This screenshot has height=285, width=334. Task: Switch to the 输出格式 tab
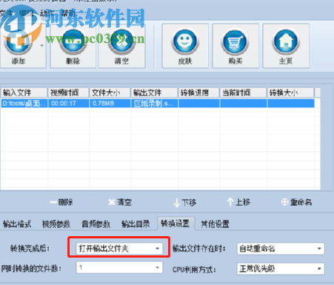coord(17,224)
